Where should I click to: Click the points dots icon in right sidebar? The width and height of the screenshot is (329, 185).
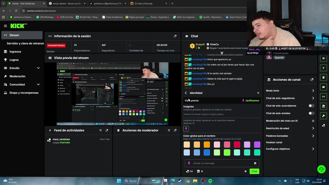[323, 125]
